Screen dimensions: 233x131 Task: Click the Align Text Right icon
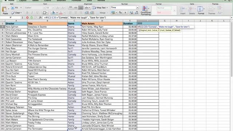point(81,13)
